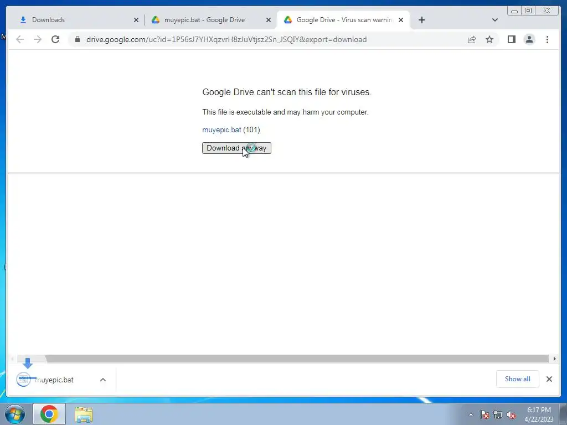View site information via the lock icon
Screen dimensions: 567x425
click(78, 39)
